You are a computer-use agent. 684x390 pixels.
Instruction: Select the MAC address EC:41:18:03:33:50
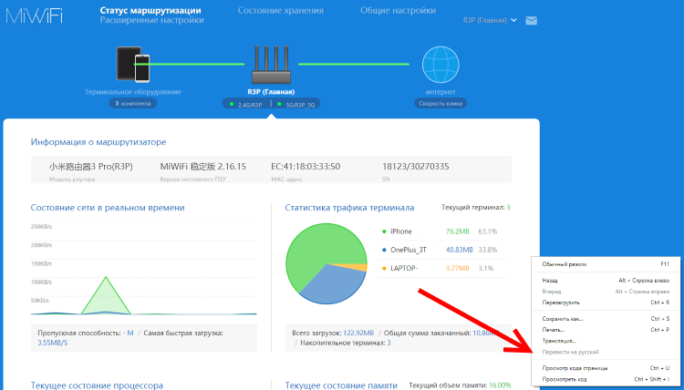306,167
